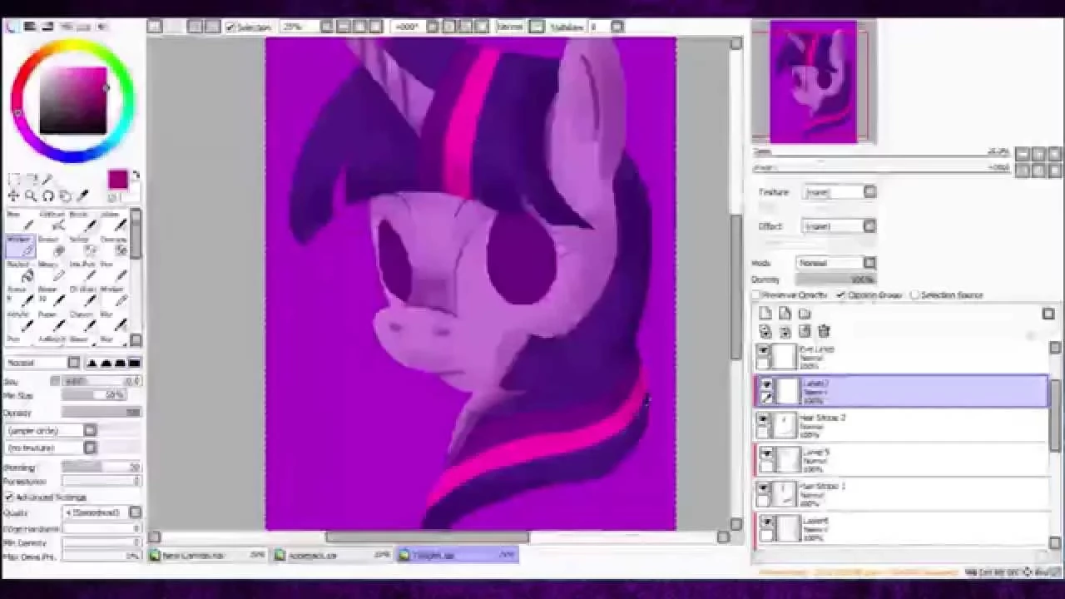Swap foreground and background colors

click(135, 176)
